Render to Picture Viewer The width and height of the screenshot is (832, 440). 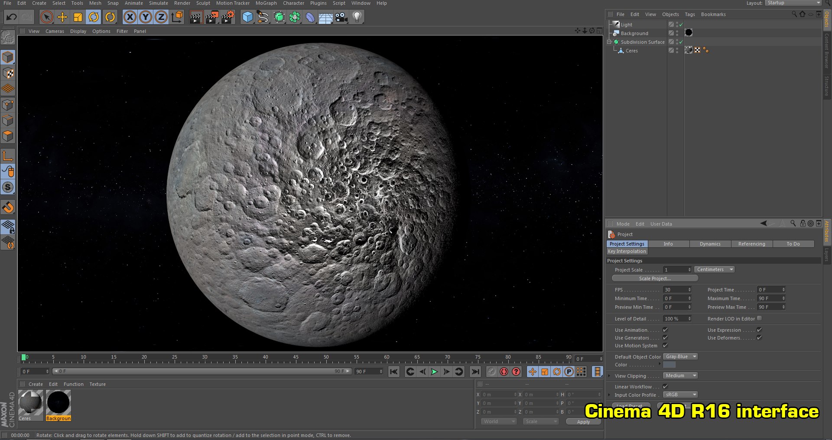tap(212, 17)
